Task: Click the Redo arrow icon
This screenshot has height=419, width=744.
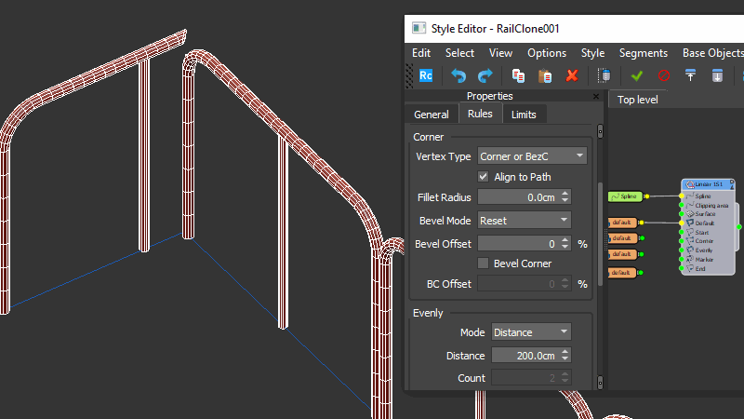Action: 485,75
